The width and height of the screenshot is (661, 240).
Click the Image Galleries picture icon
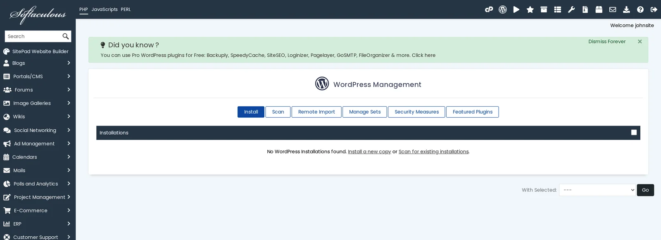pos(7,103)
